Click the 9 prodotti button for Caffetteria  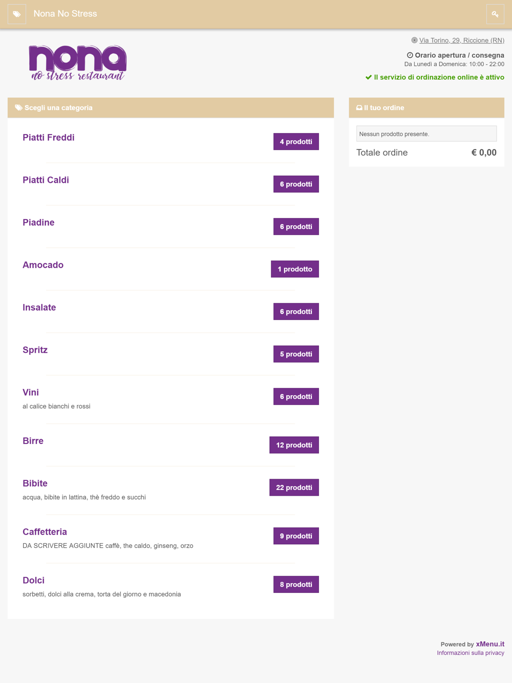(296, 536)
